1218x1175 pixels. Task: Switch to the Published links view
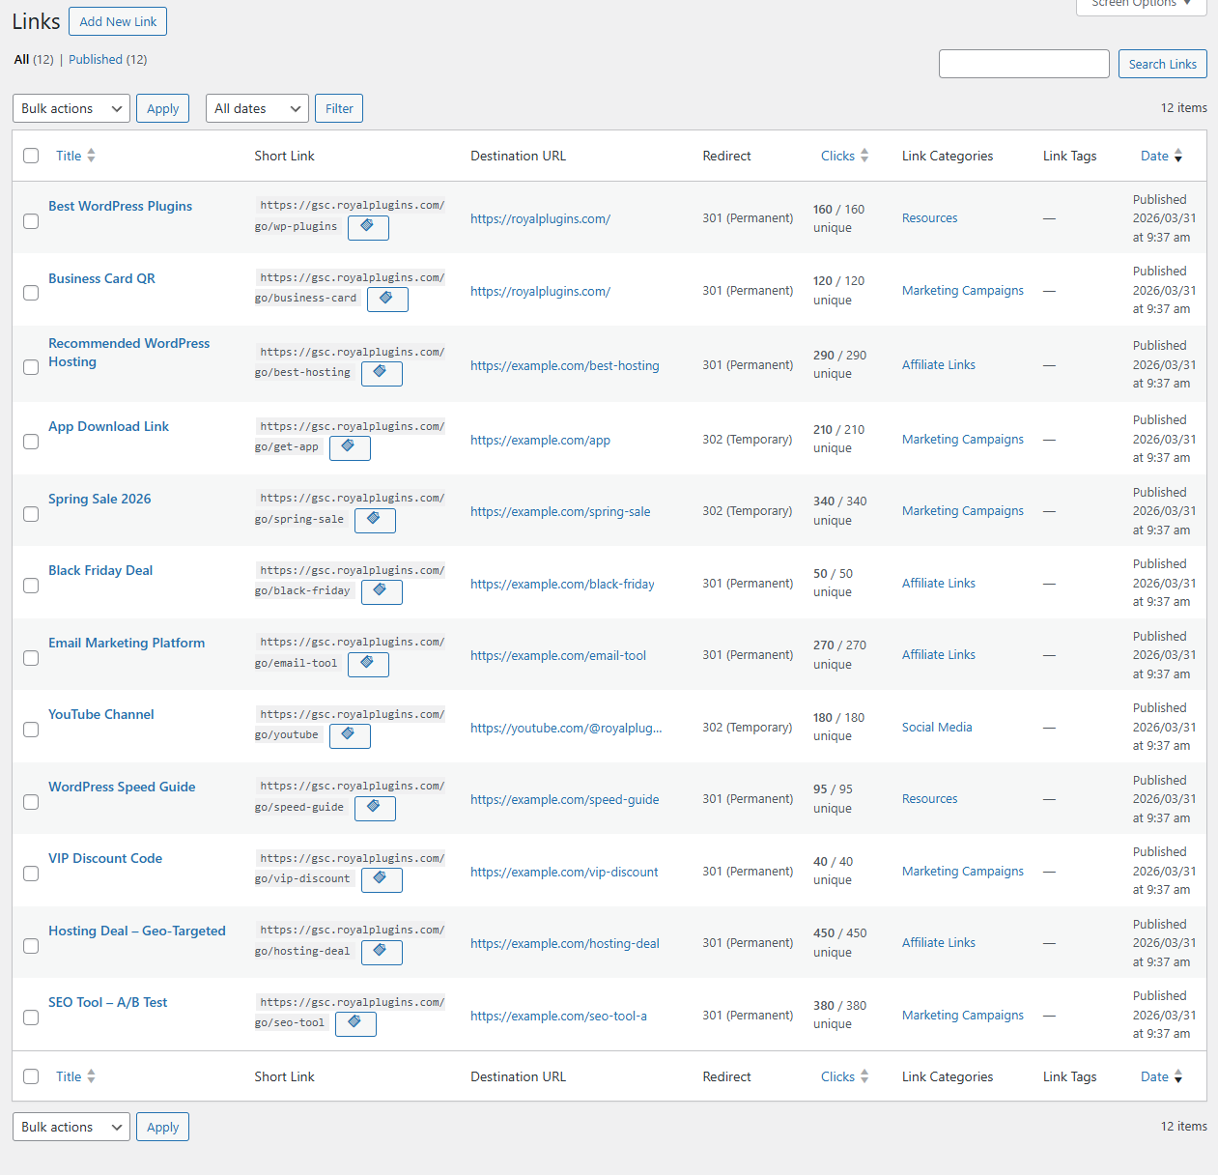pyautogui.click(x=96, y=59)
